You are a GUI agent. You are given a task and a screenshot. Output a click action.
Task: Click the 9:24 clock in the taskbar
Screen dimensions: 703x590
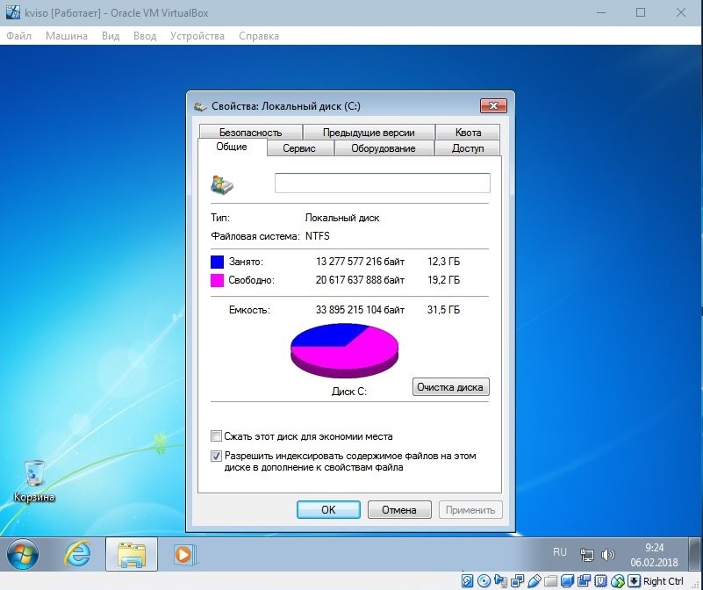[x=654, y=548]
